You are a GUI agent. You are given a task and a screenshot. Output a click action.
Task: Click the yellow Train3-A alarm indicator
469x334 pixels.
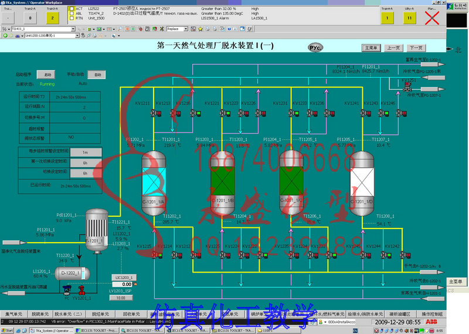pyautogui.click(x=52, y=18)
